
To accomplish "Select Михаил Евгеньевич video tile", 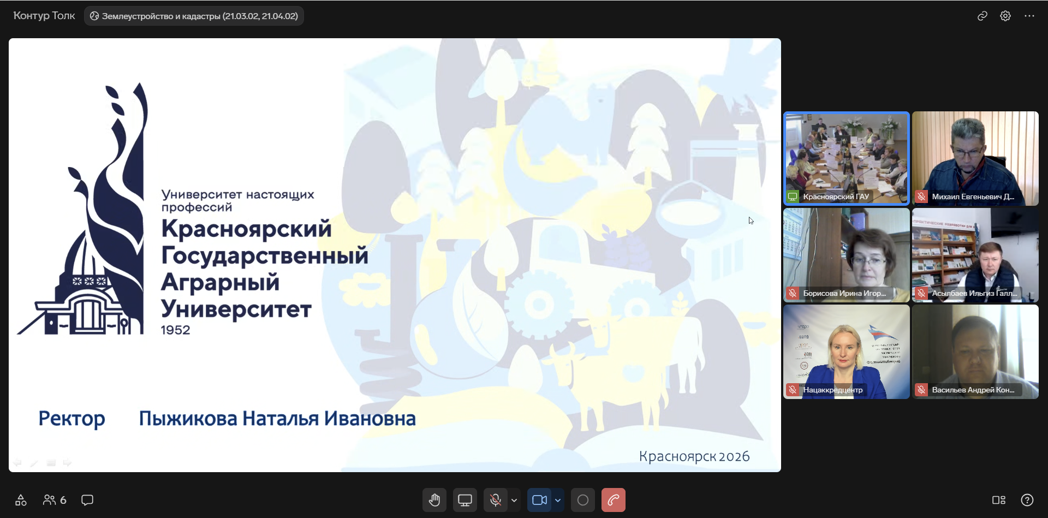I will point(975,158).
